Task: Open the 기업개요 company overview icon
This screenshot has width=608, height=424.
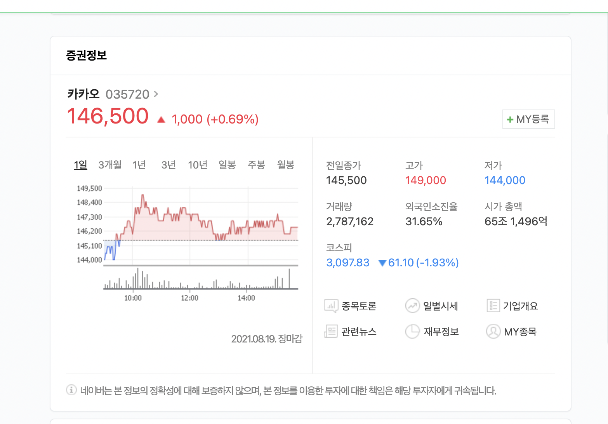Action: click(493, 306)
